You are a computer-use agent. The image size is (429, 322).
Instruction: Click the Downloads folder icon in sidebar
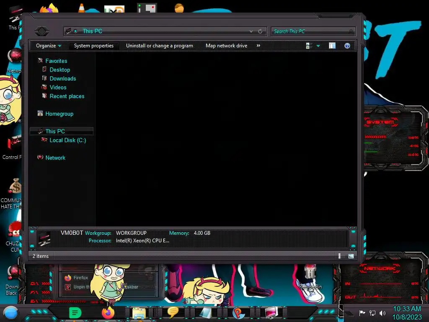point(44,78)
